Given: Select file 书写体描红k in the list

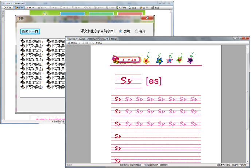Looking at the screenshot, I should pos(32,87).
